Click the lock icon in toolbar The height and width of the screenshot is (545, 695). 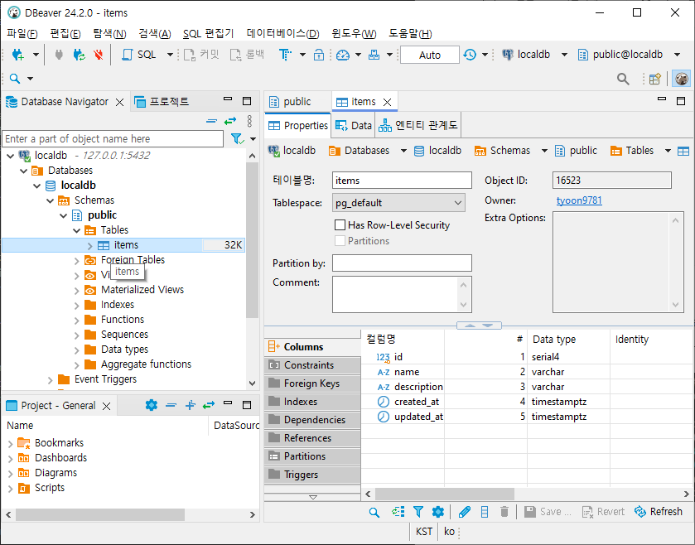tap(319, 55)
